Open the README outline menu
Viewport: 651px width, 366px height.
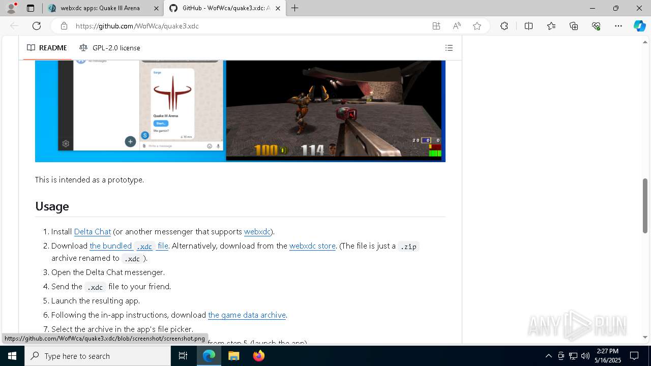pyautogui.click(x=449, y=48)
